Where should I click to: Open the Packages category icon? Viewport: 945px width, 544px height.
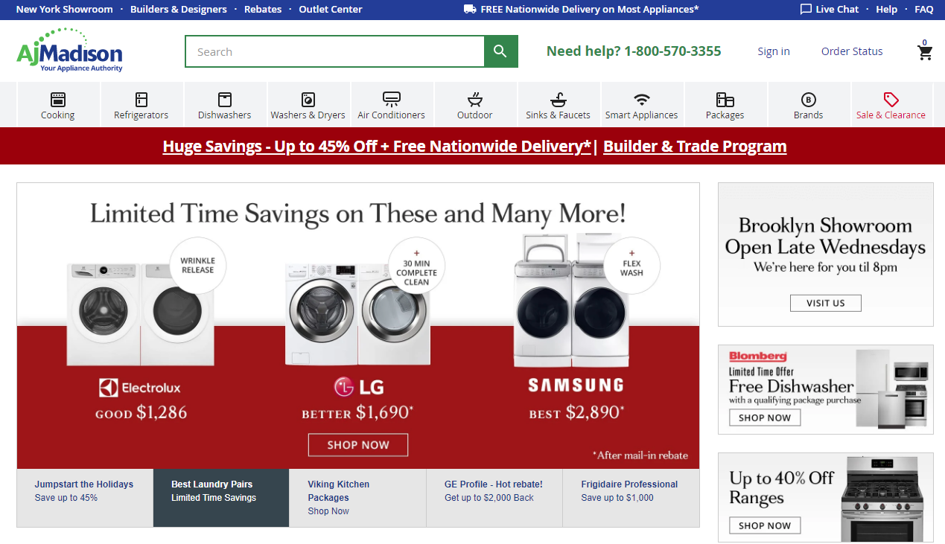725,100
